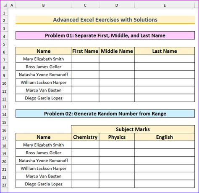Click empty English cell in row 23
Image resolution: width=199 pixels, height=193 pixels.
coord(165,184)
